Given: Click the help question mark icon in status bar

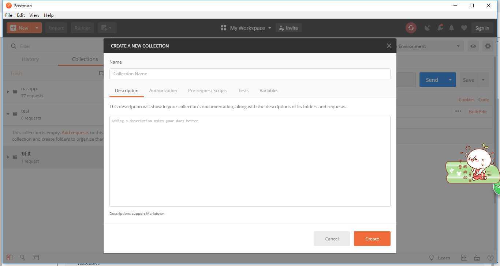Looking at the screenshot, I should coord(490,258).
